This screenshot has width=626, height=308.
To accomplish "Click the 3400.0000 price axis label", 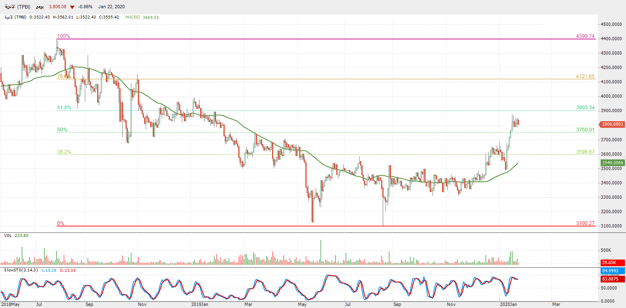I will pos(612,183).
